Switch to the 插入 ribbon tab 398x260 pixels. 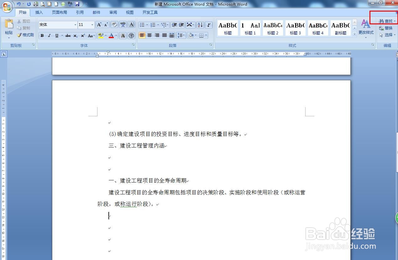[x=39, y=12]
